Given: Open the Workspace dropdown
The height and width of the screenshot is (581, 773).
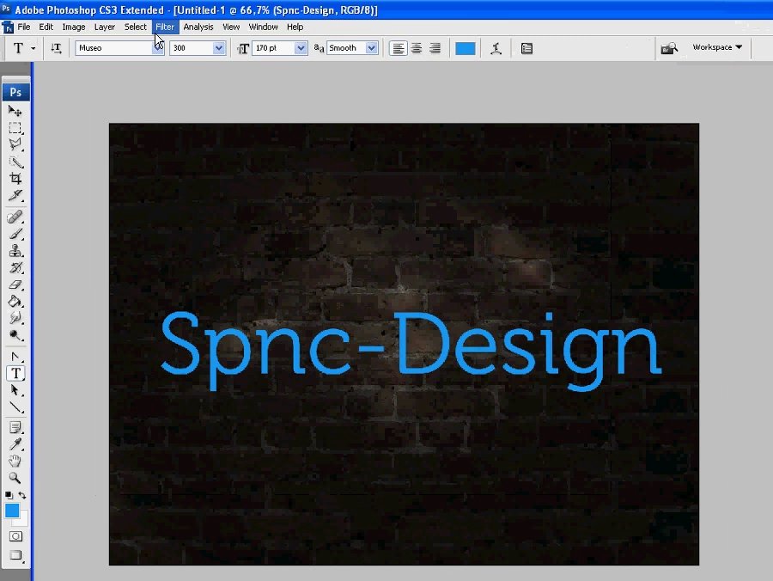Looking at the screenshot, I should [x=717, y=47].
